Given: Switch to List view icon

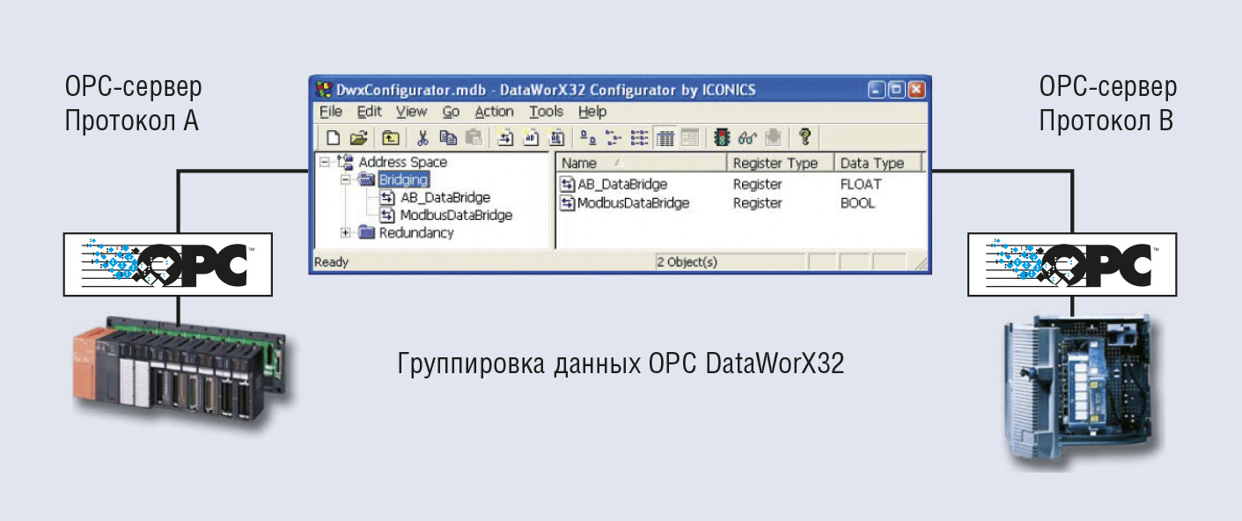Looking at the screenshot, I should tap(640, 136).
